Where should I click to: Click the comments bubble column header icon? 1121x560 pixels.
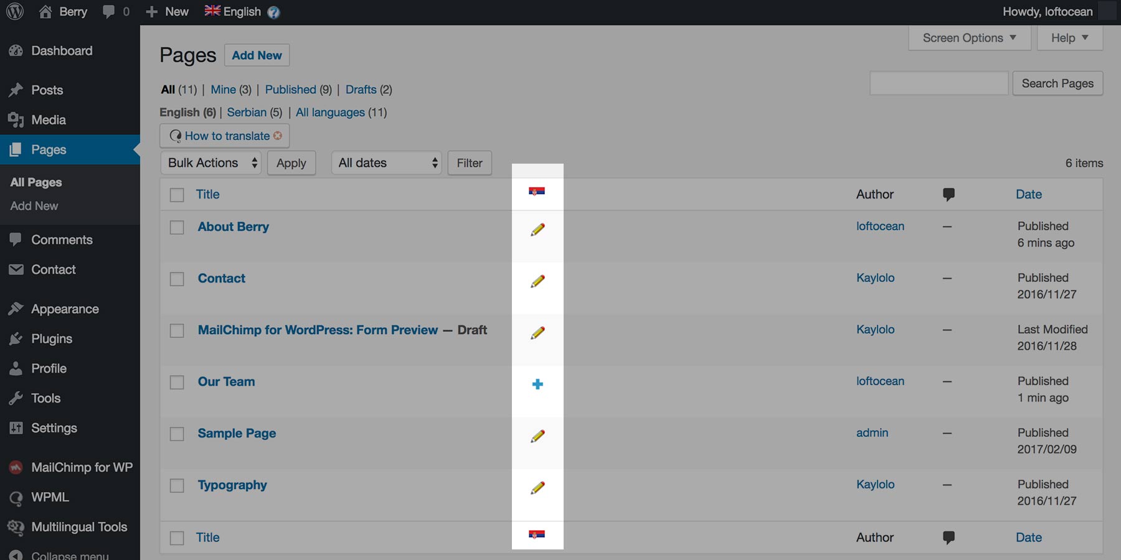(x=948, y=195)
